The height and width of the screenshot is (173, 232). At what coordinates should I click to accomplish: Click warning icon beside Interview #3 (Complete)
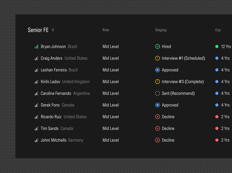[157, 82]
